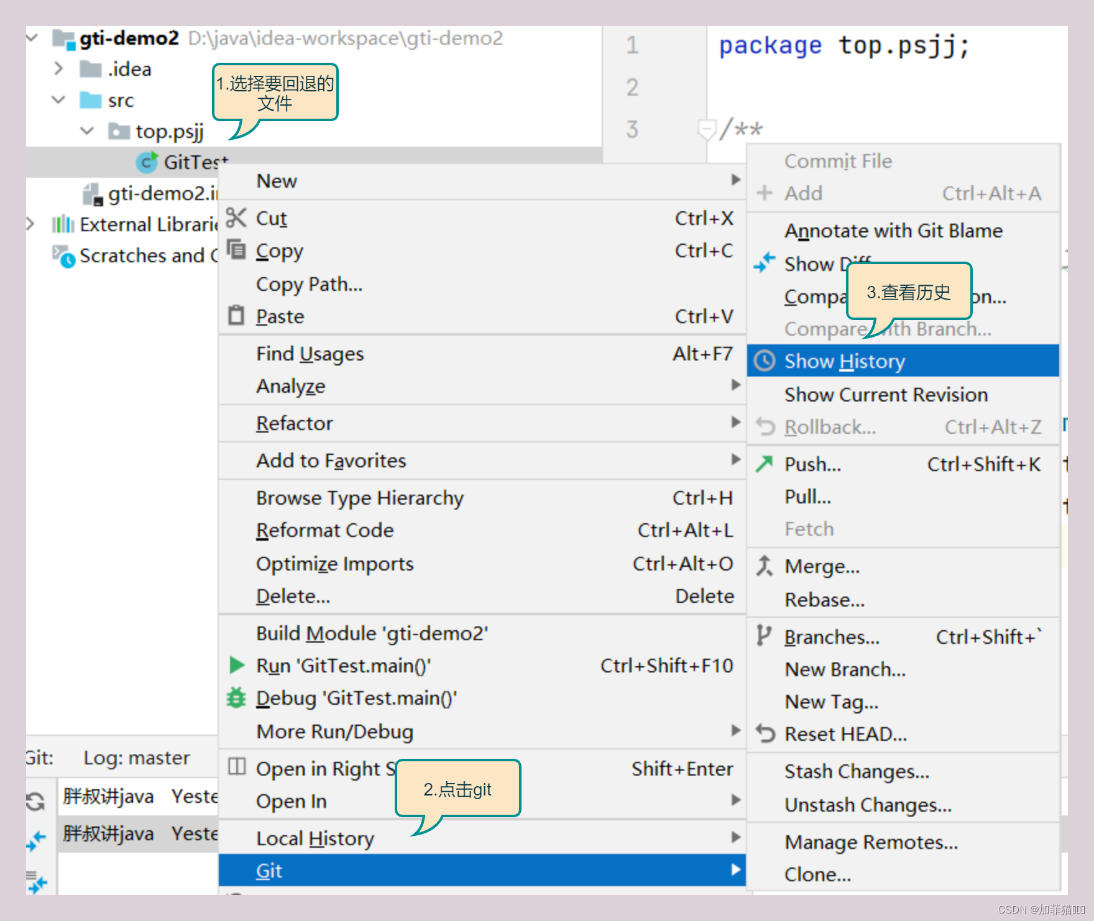The image size is (1094, 921).
Task: Click the Merge icon in Git submenu
Action: pos(765,566)
